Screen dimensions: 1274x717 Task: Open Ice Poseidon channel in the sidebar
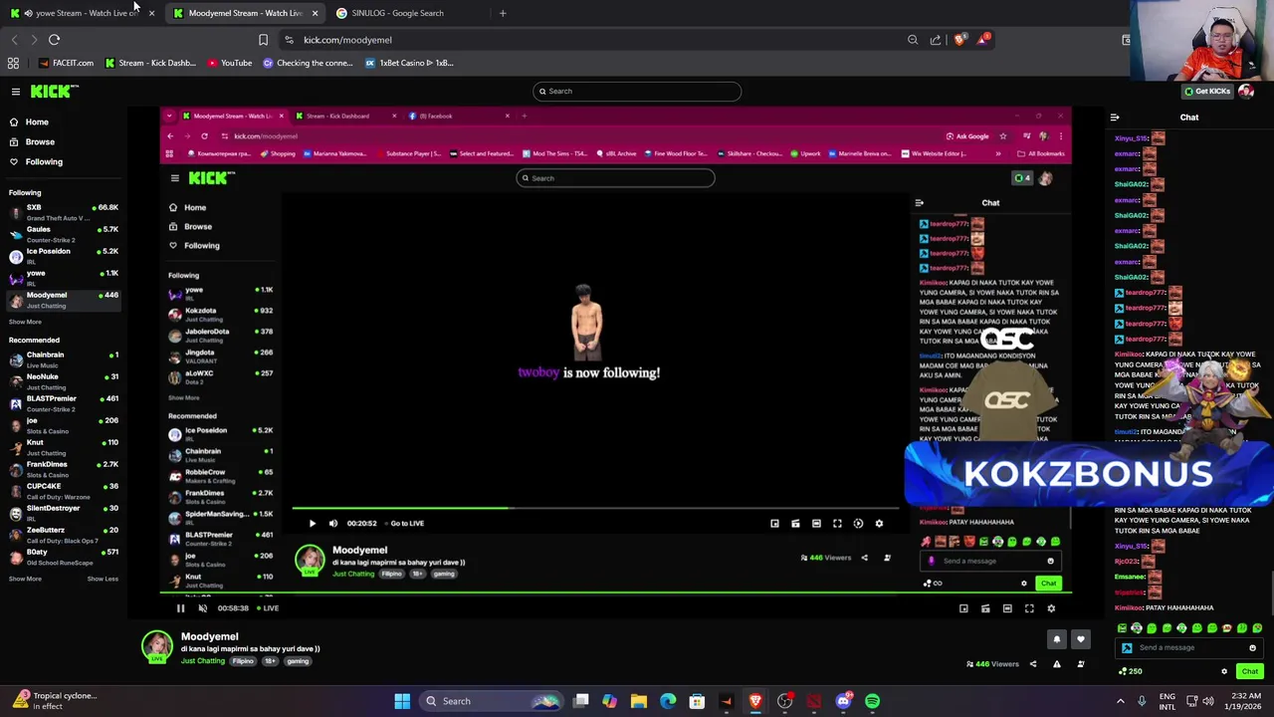pyautogui.click(x=63, y=256)
